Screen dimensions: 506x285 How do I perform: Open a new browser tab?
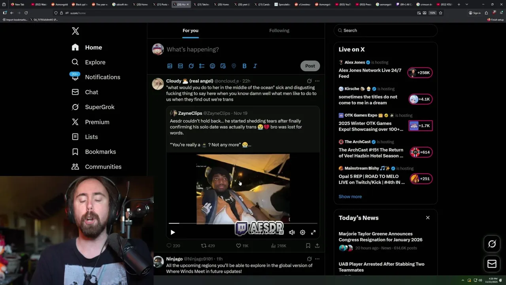click(459, 4)
